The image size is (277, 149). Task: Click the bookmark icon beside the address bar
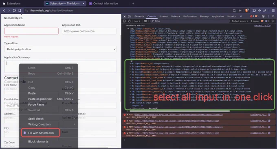tap(20, 11)
